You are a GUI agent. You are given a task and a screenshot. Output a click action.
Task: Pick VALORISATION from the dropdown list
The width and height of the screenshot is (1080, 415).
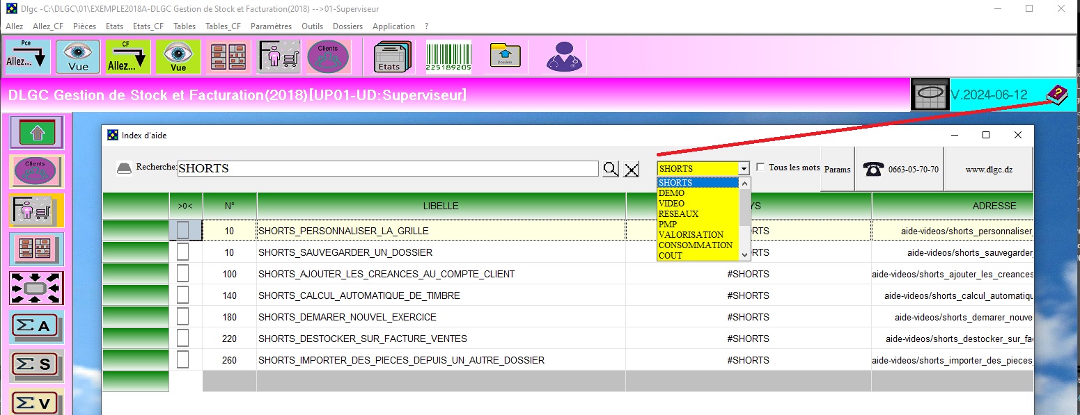click(698, 235)
